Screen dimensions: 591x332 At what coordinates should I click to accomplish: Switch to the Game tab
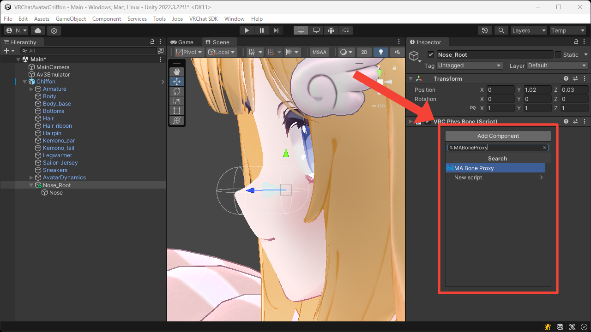coord(184,41)
